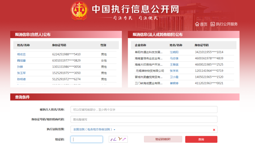Open person record 杨宏忠
Viewport: 255px width, 152px height.
(x=22, y=54)
